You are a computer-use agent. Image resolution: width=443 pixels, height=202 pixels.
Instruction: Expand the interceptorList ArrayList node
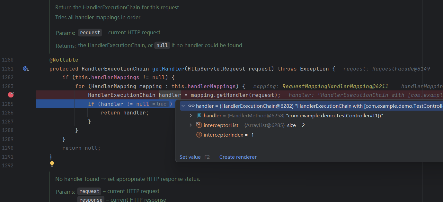190,125
